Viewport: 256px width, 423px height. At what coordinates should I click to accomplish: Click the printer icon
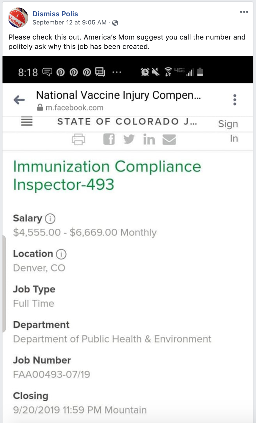(78, 139)
